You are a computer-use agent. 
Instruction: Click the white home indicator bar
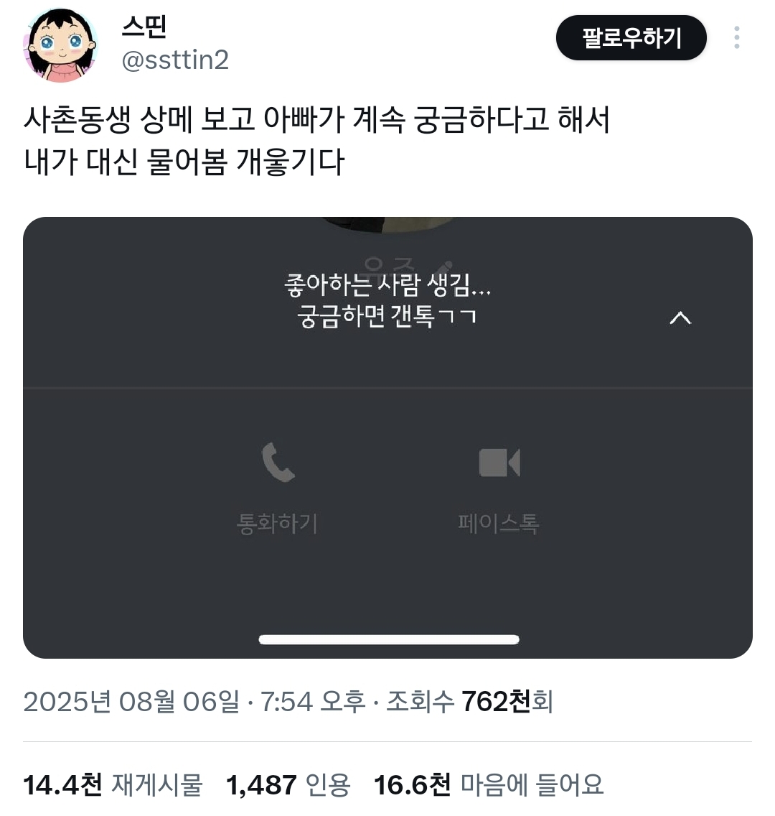tap(389, 639)
